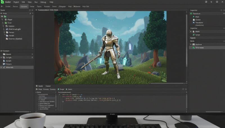
Task: Click the DirectionalLight node icon
Action: tap(7, 29)
